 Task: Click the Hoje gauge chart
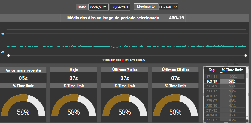tap(74, 105)
